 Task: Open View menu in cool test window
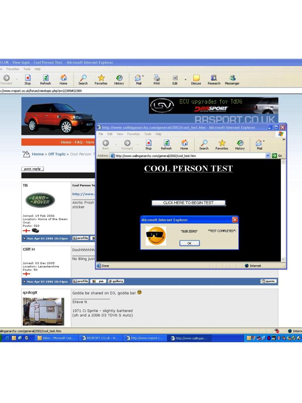coord(120,134)
